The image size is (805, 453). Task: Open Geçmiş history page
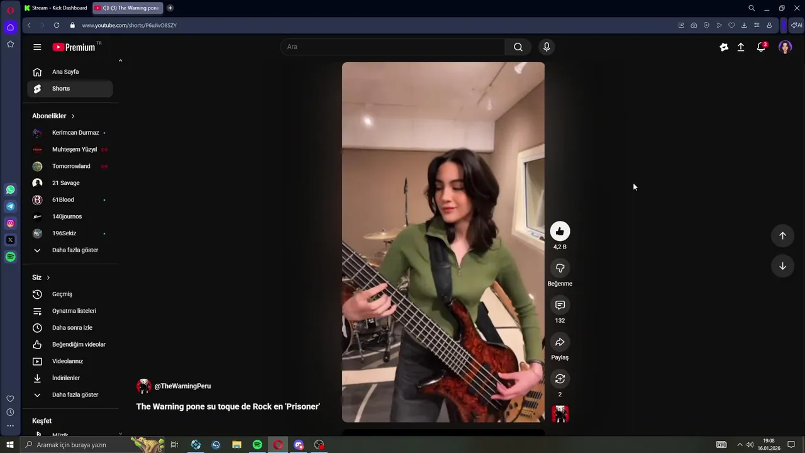tap(70, 294)
